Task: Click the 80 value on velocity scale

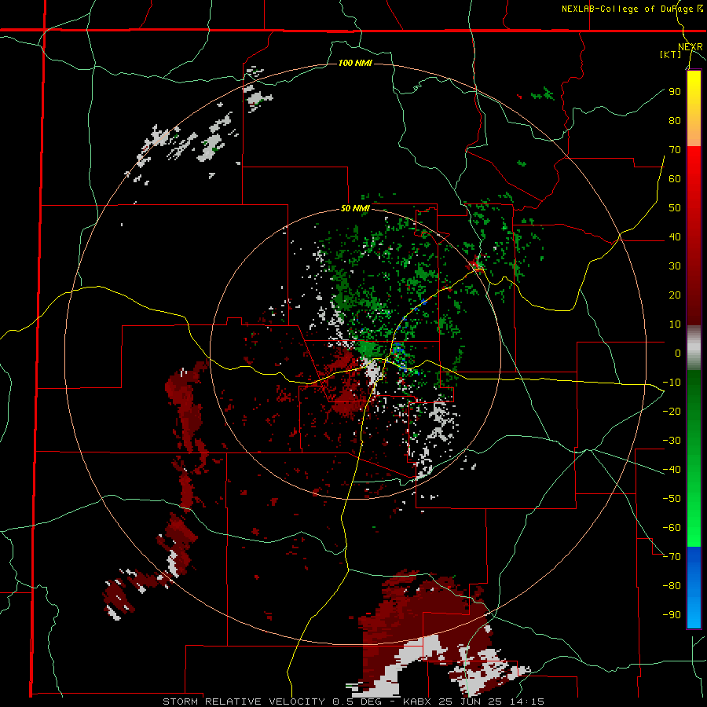Action: 675,120
